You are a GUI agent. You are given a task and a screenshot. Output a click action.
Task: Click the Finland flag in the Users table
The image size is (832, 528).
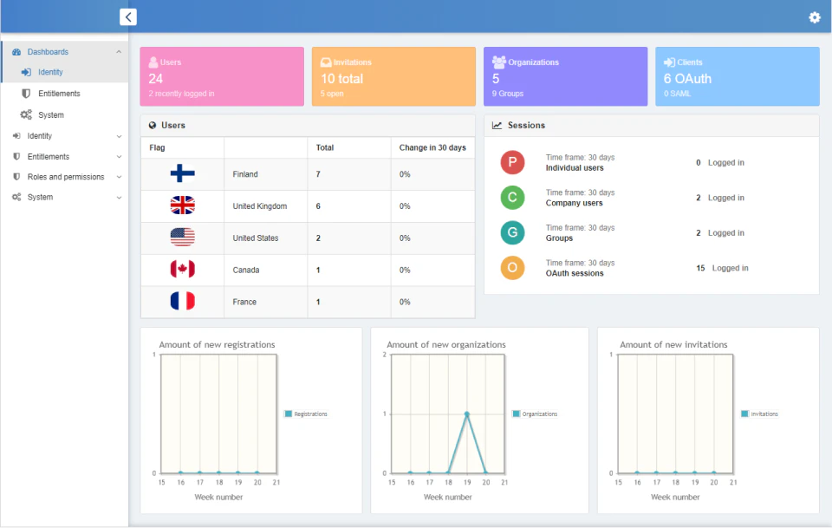183,174
